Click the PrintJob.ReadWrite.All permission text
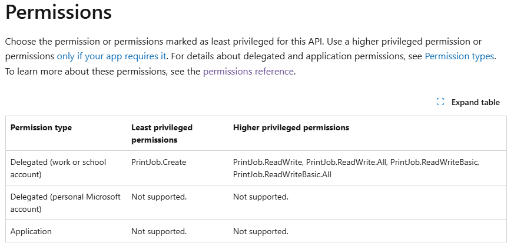The width and height of the screenshot is (524, 250). click(346, 162)
